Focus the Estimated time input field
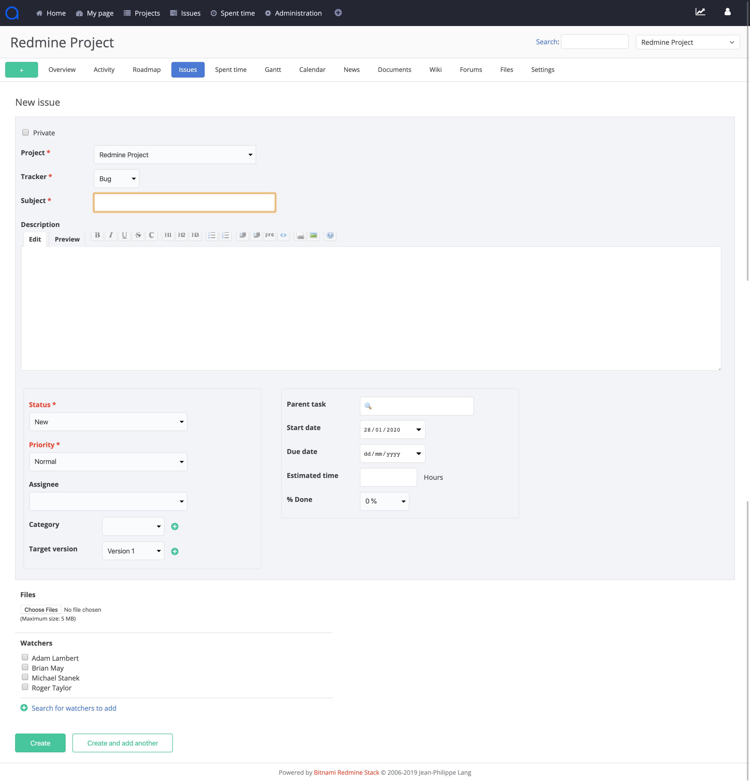This screenshot has height=782, width=750. pyautogui.click(x=388, y=477)
